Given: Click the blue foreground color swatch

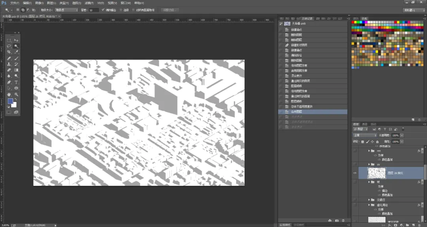Looking at the screenshot, I should (x=10, y=101).
